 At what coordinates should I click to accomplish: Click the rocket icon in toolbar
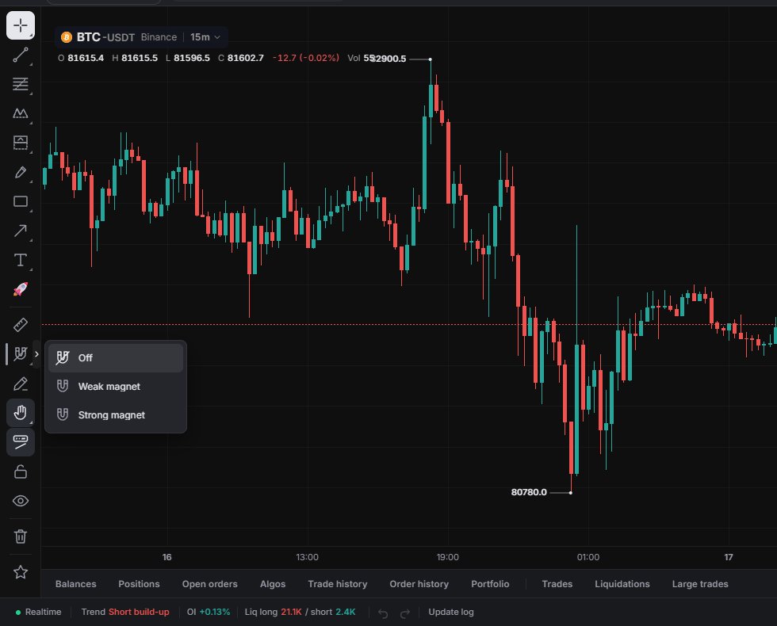click(21, 289)
